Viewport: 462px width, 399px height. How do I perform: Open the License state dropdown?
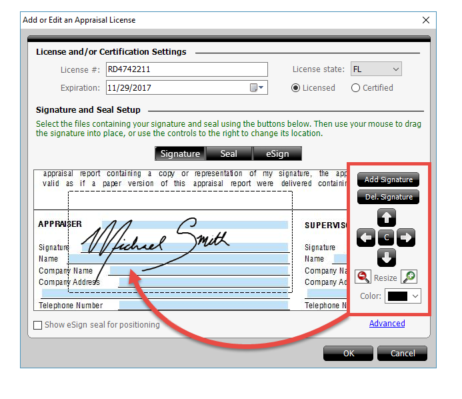(376, 69)
